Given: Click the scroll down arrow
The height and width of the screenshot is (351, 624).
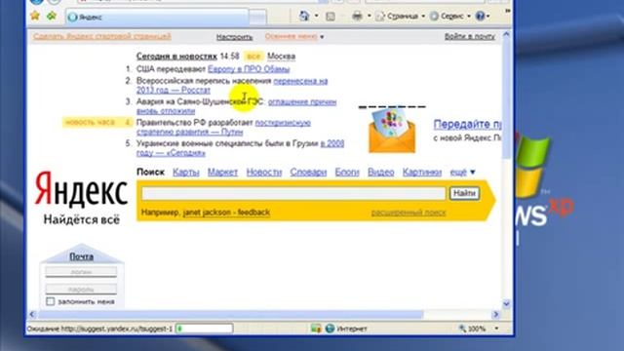Looking at the screenshot, I should [x=506, y=304].
